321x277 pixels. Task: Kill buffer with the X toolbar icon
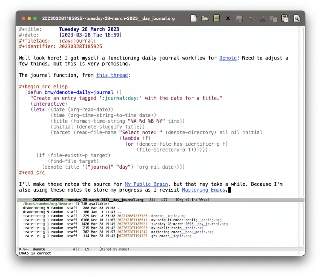[228, 18]
